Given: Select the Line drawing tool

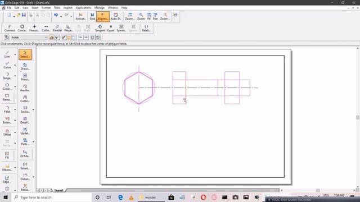Looking at the screenshot, I should pos(7,54).
